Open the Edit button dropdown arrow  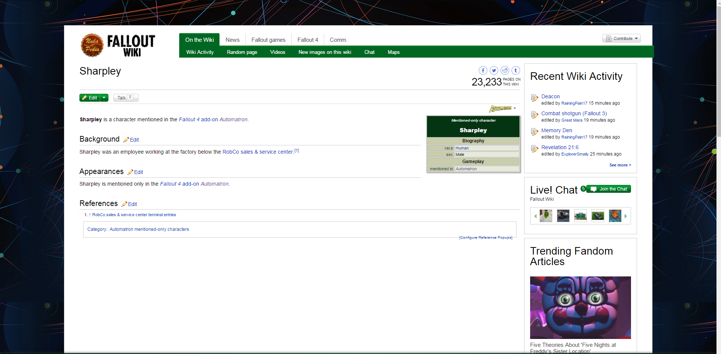click(104, 98)
